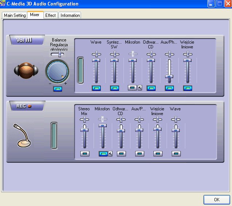Screen dimensions: 232x206
Task: Switch to the Main Setting tab
Action: coord(15,15)
